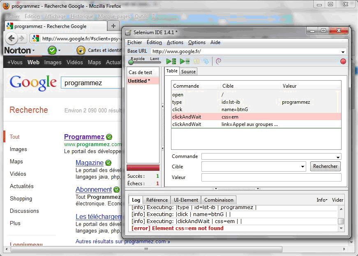Open the Programmez search result link
The width and height of the screenshot is (358, 256).
(84, 137)
